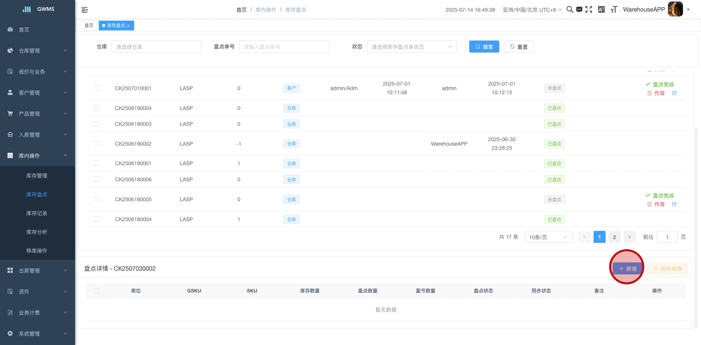Open the message chat bubble icon

pyautogui.click(x=579, y=10)
